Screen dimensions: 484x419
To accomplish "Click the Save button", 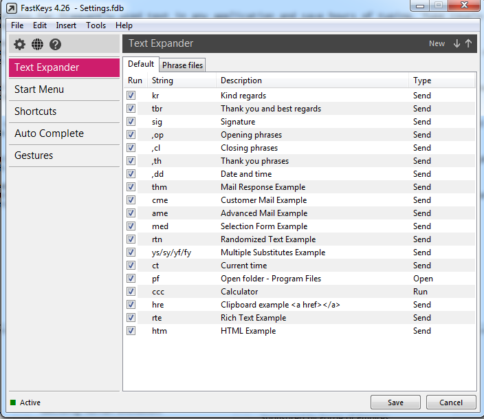I will [395, 402].
